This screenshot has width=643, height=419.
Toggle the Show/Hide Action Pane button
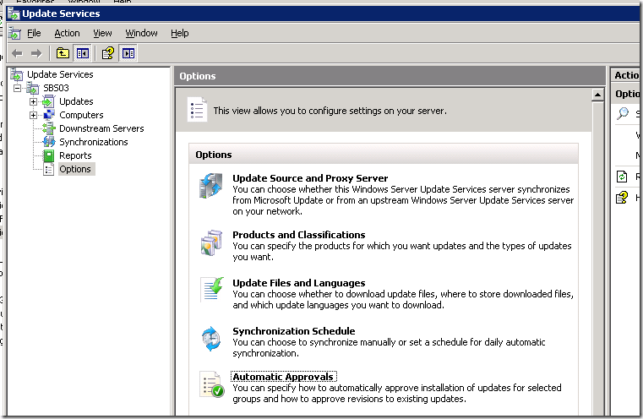click(x=128, y=53)
